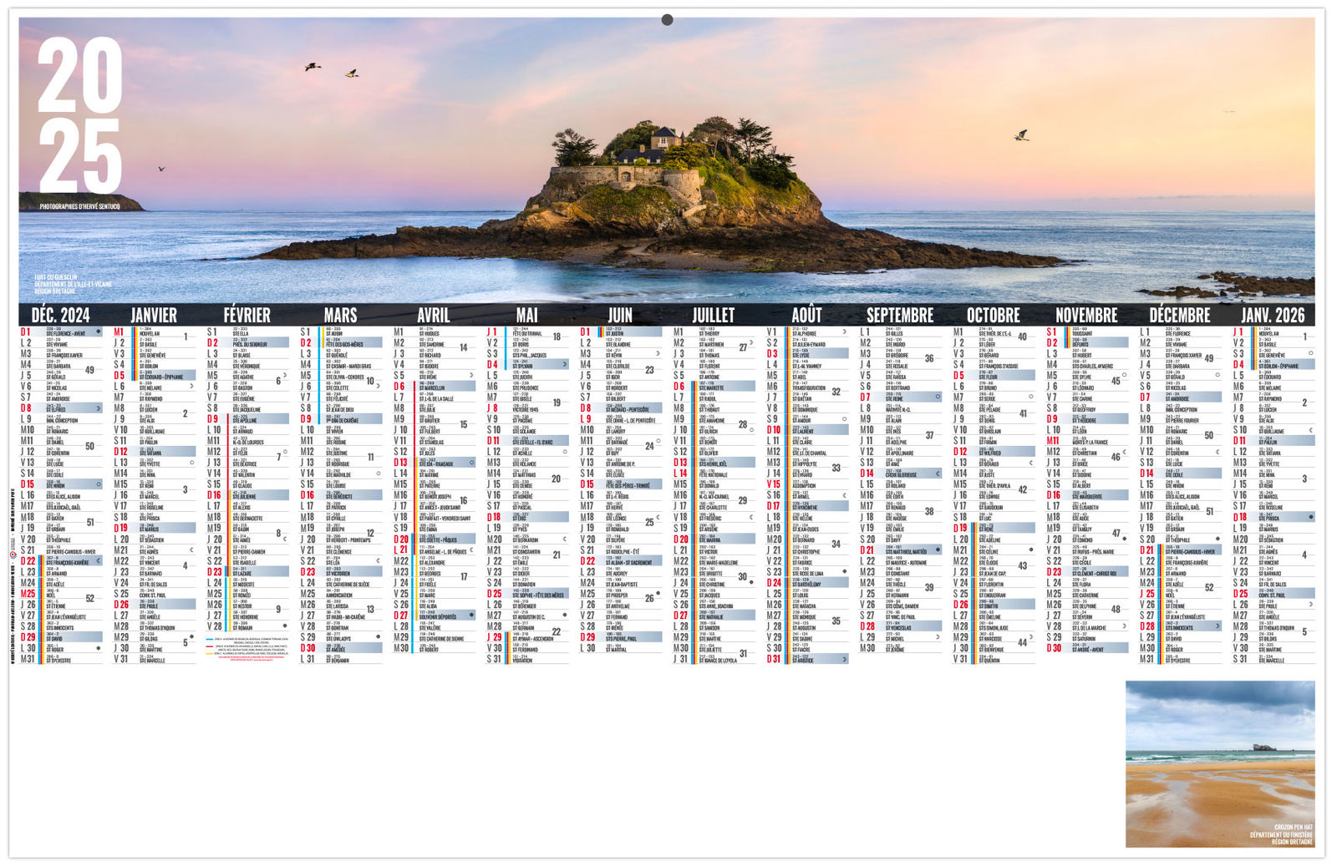This screenshot has height=866, width=1337.
Task: Select the 'MAI' month header
Action: pyautogui.click(x=527, y=315)
